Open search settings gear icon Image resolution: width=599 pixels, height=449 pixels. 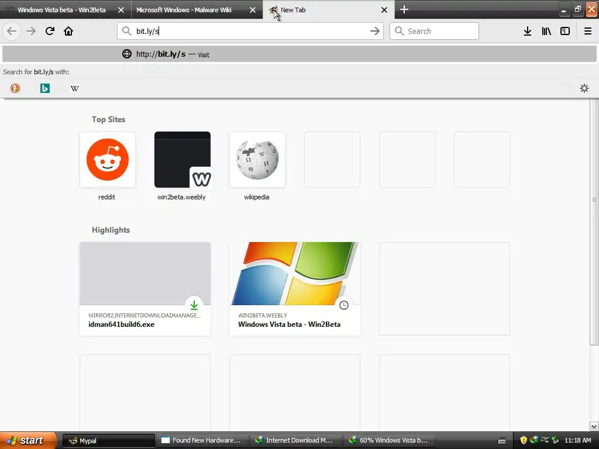tap(584, 88)
